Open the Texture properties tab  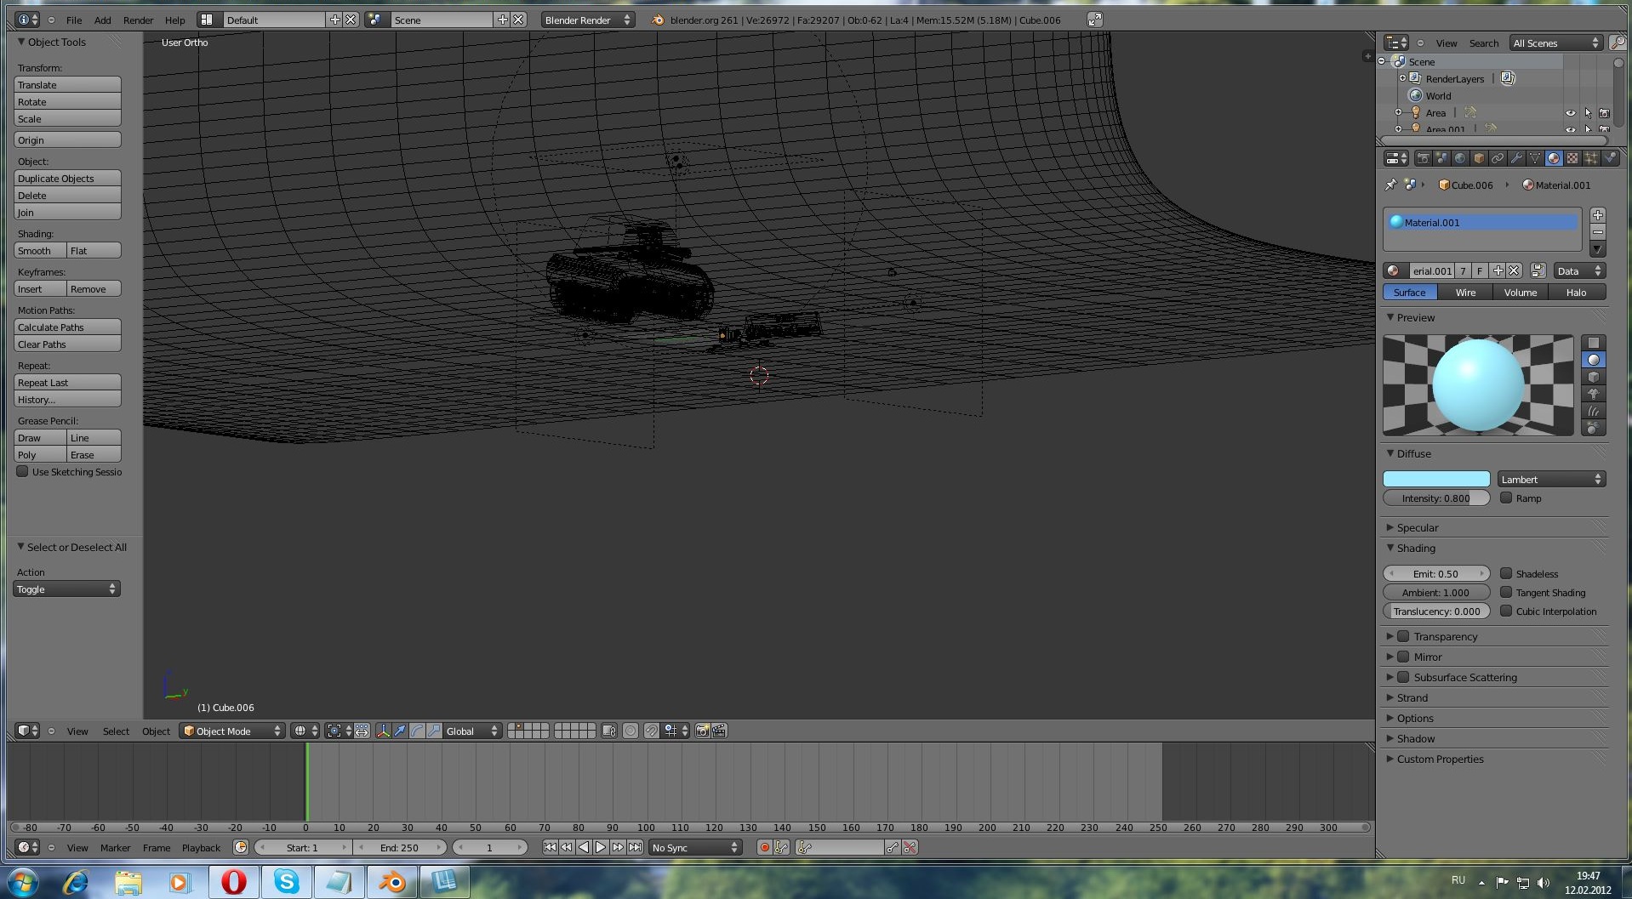click(1572, 158)
